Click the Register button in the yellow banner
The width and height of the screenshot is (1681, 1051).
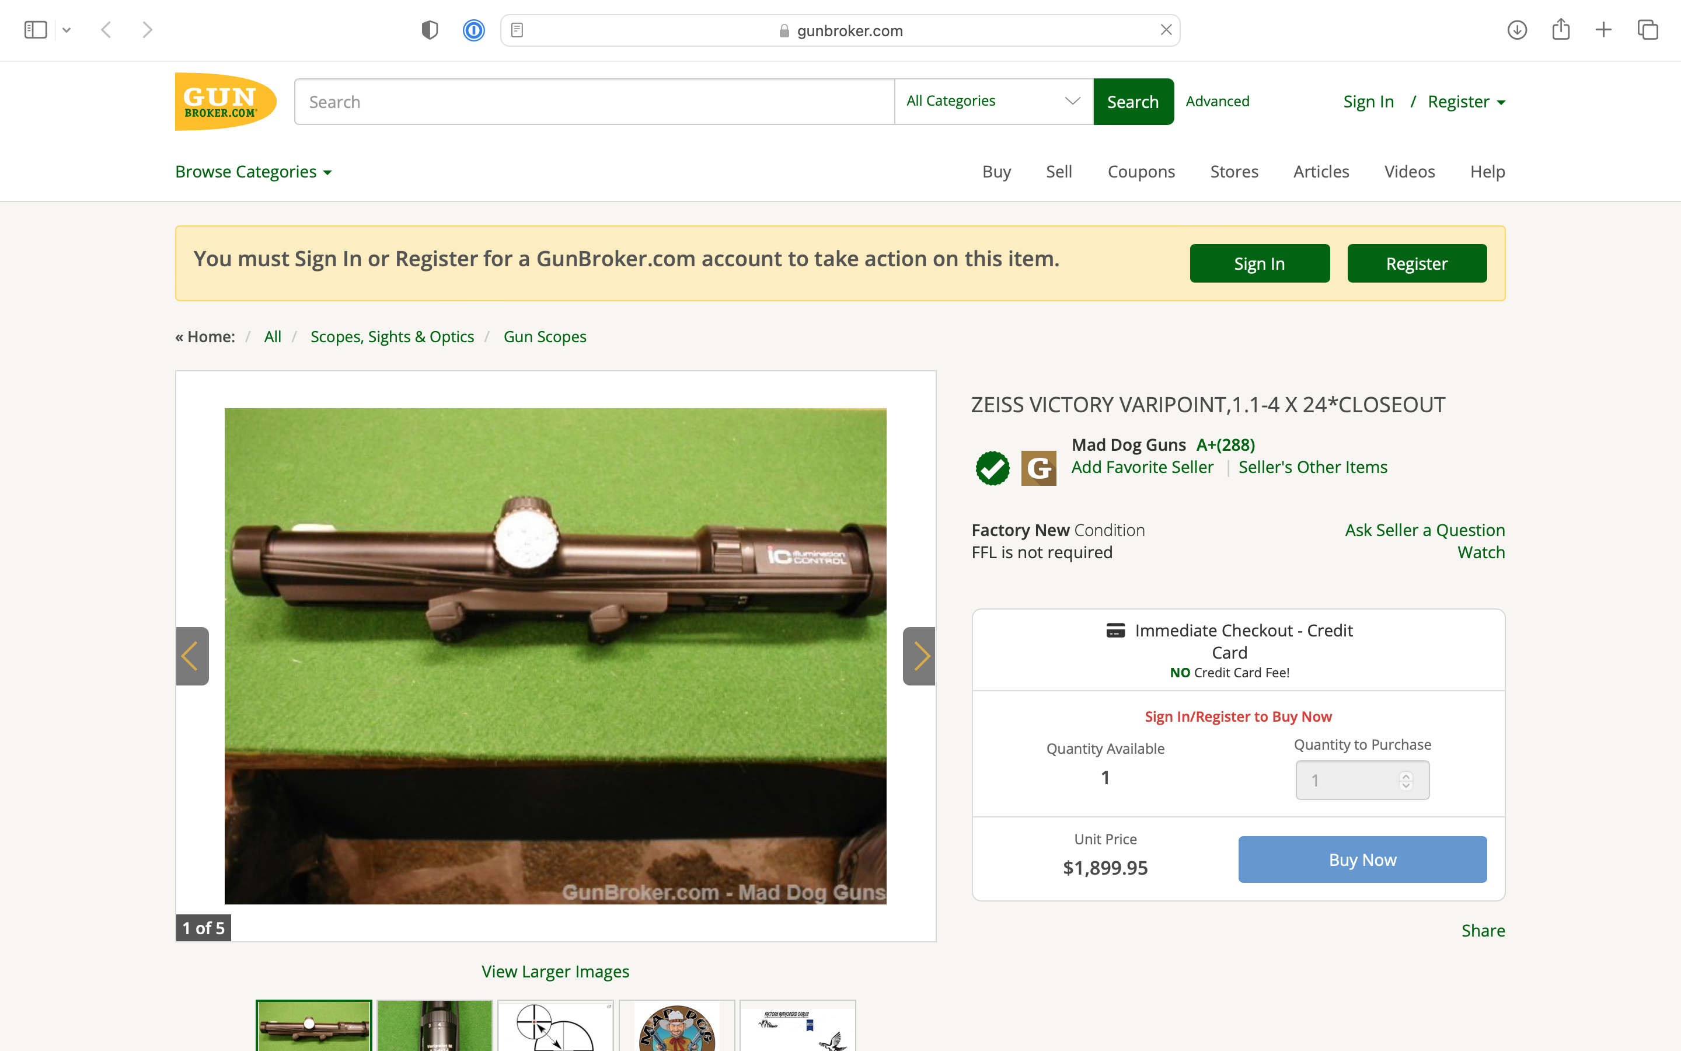[x=1417, y=263]
